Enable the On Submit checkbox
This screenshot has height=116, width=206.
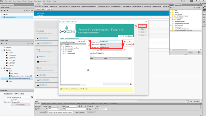[x=125, y=44]
